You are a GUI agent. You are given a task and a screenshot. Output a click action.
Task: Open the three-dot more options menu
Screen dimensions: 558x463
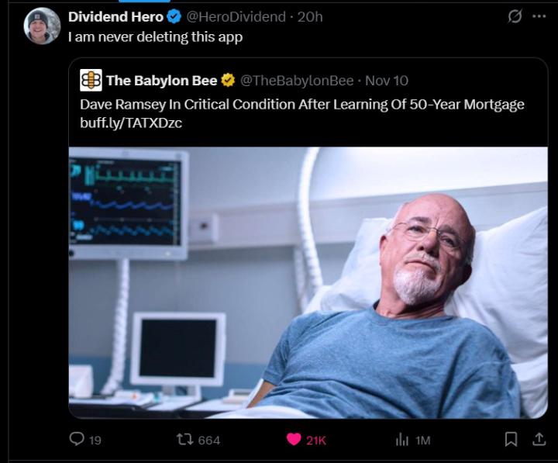[539, 16]
